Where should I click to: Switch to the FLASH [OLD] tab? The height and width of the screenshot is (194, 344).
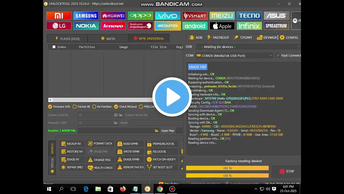point(67,39)
